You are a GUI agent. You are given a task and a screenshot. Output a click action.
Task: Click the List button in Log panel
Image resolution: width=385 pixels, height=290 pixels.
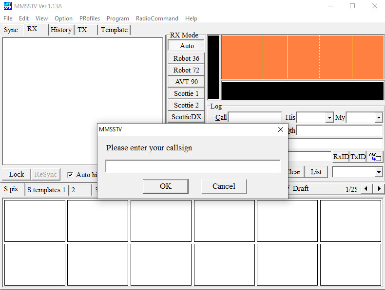(316, 172)
